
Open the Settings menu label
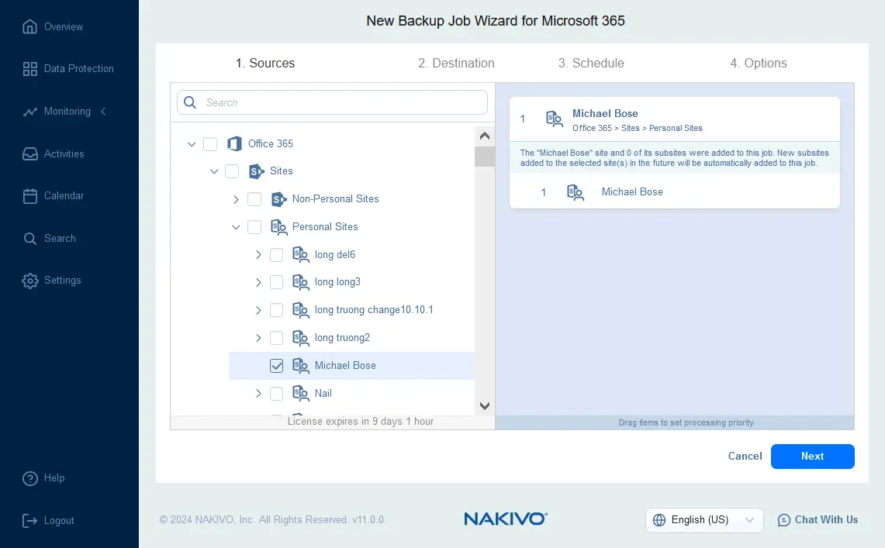pyautogui.click(x=63, y=281)
